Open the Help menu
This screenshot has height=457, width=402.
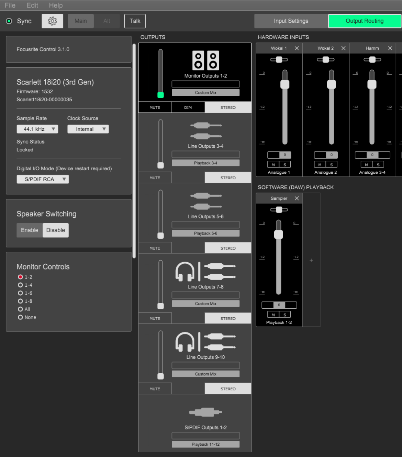56,5
